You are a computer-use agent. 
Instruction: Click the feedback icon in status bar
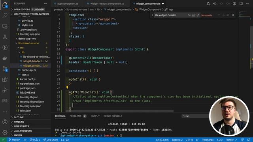[x=242, y=140]
